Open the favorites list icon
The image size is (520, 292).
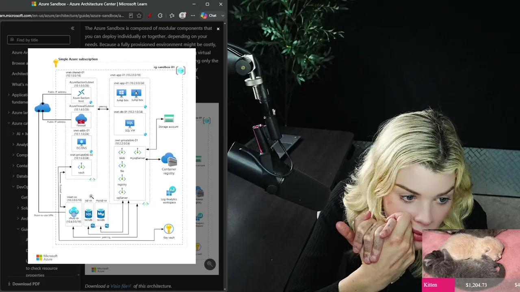(172, 15)
